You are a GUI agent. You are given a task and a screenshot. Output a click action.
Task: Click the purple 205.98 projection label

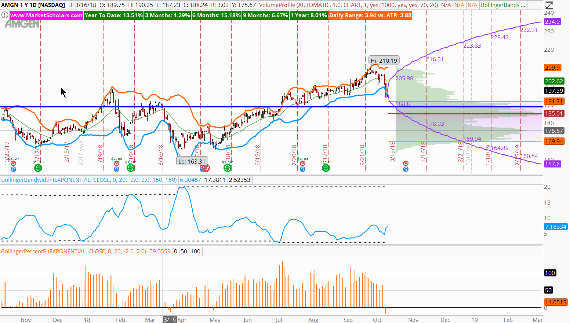tap(404, 78)
